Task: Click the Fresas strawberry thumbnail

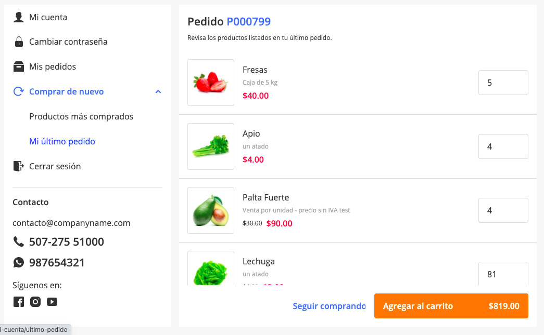Action: tap(211, 83)
